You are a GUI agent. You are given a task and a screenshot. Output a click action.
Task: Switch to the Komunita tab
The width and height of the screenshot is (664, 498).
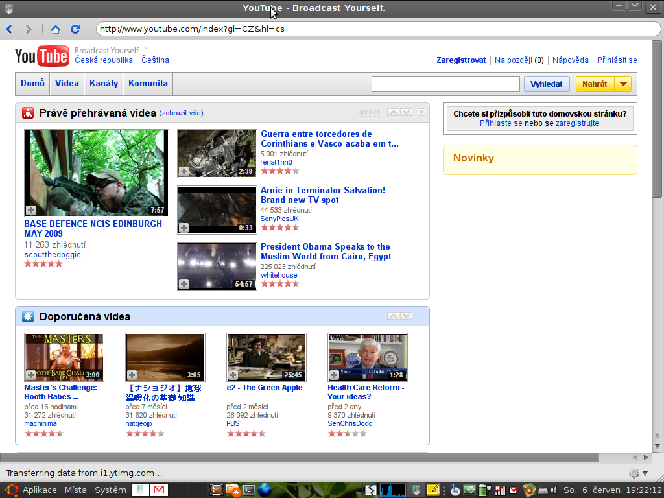tap(148, 84)
